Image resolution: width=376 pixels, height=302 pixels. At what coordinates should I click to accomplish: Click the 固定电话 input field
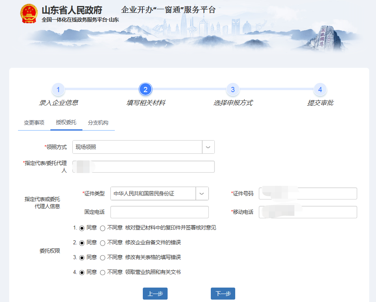click(159, 212)
